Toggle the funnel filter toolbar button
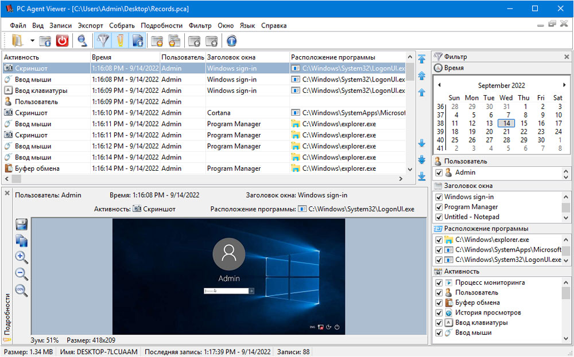This screenshot has height=357, width=574. coord(103,41)
